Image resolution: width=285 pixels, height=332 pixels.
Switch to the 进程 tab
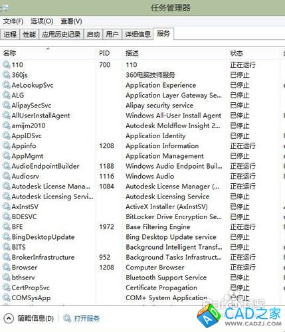pyautogui.click(x=10, y=35)
